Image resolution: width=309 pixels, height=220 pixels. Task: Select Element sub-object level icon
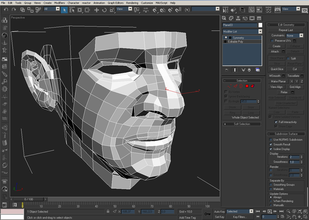(253, 86)
